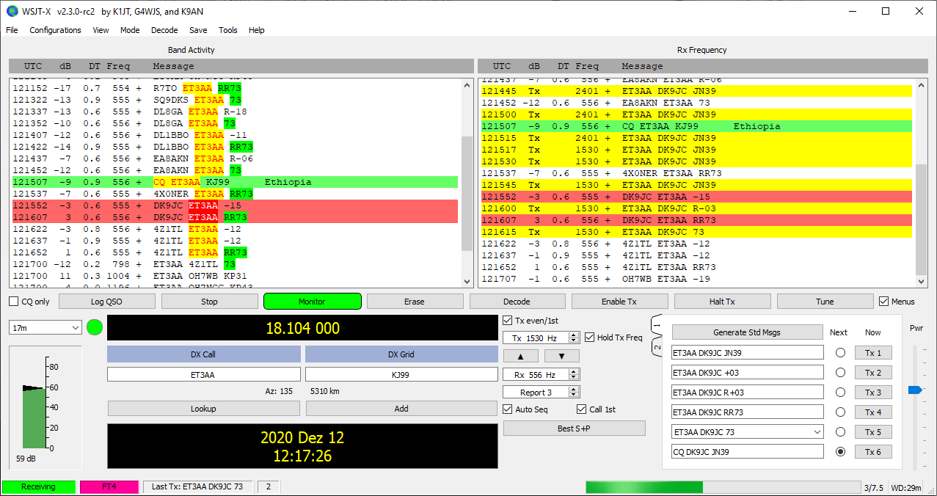Toggle the green Monitor button

coord(312,302)
